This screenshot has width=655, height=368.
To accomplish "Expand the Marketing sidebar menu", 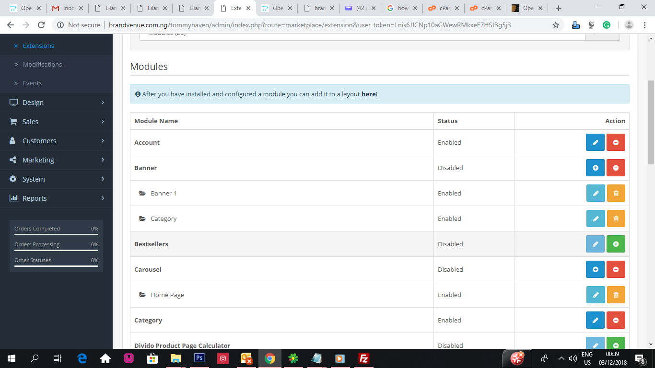I will tap(56, 160).
